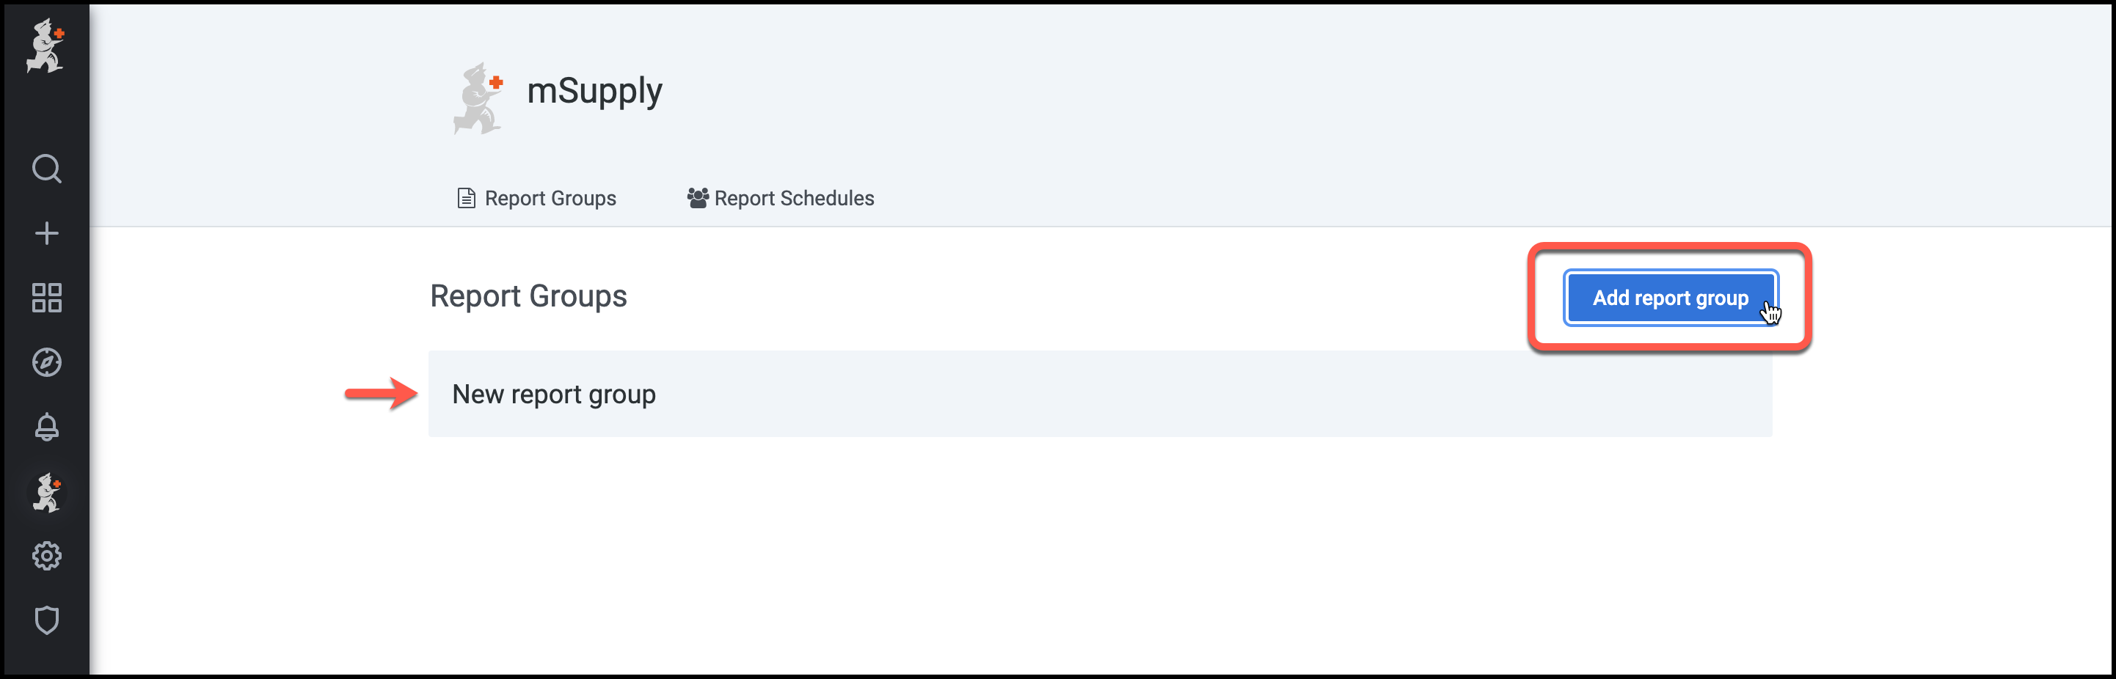2116x679 pixels.
Task: Open the Dashboards four-squares icon
Action: click(46, 298)
